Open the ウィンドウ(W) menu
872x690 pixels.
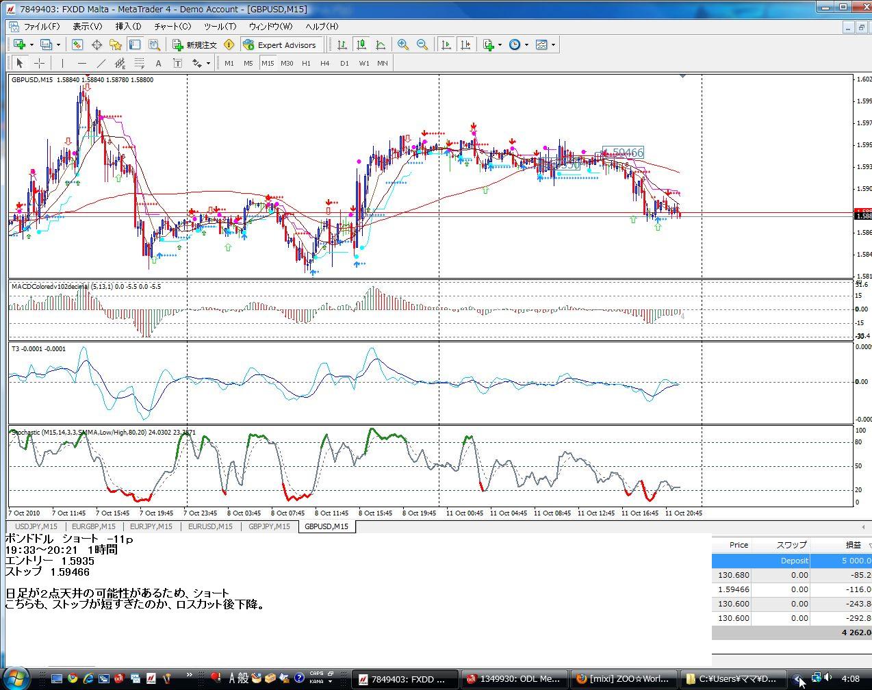270,26
